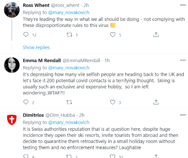Open more options on Ross Whent's tweet
This screenshot has width=188, height=158.
pos(183,5)
